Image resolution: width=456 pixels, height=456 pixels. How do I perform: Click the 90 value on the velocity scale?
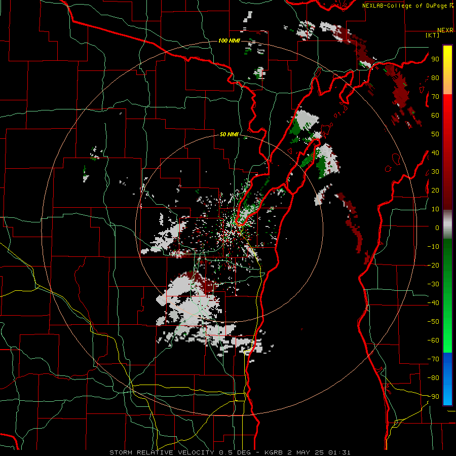435,59
